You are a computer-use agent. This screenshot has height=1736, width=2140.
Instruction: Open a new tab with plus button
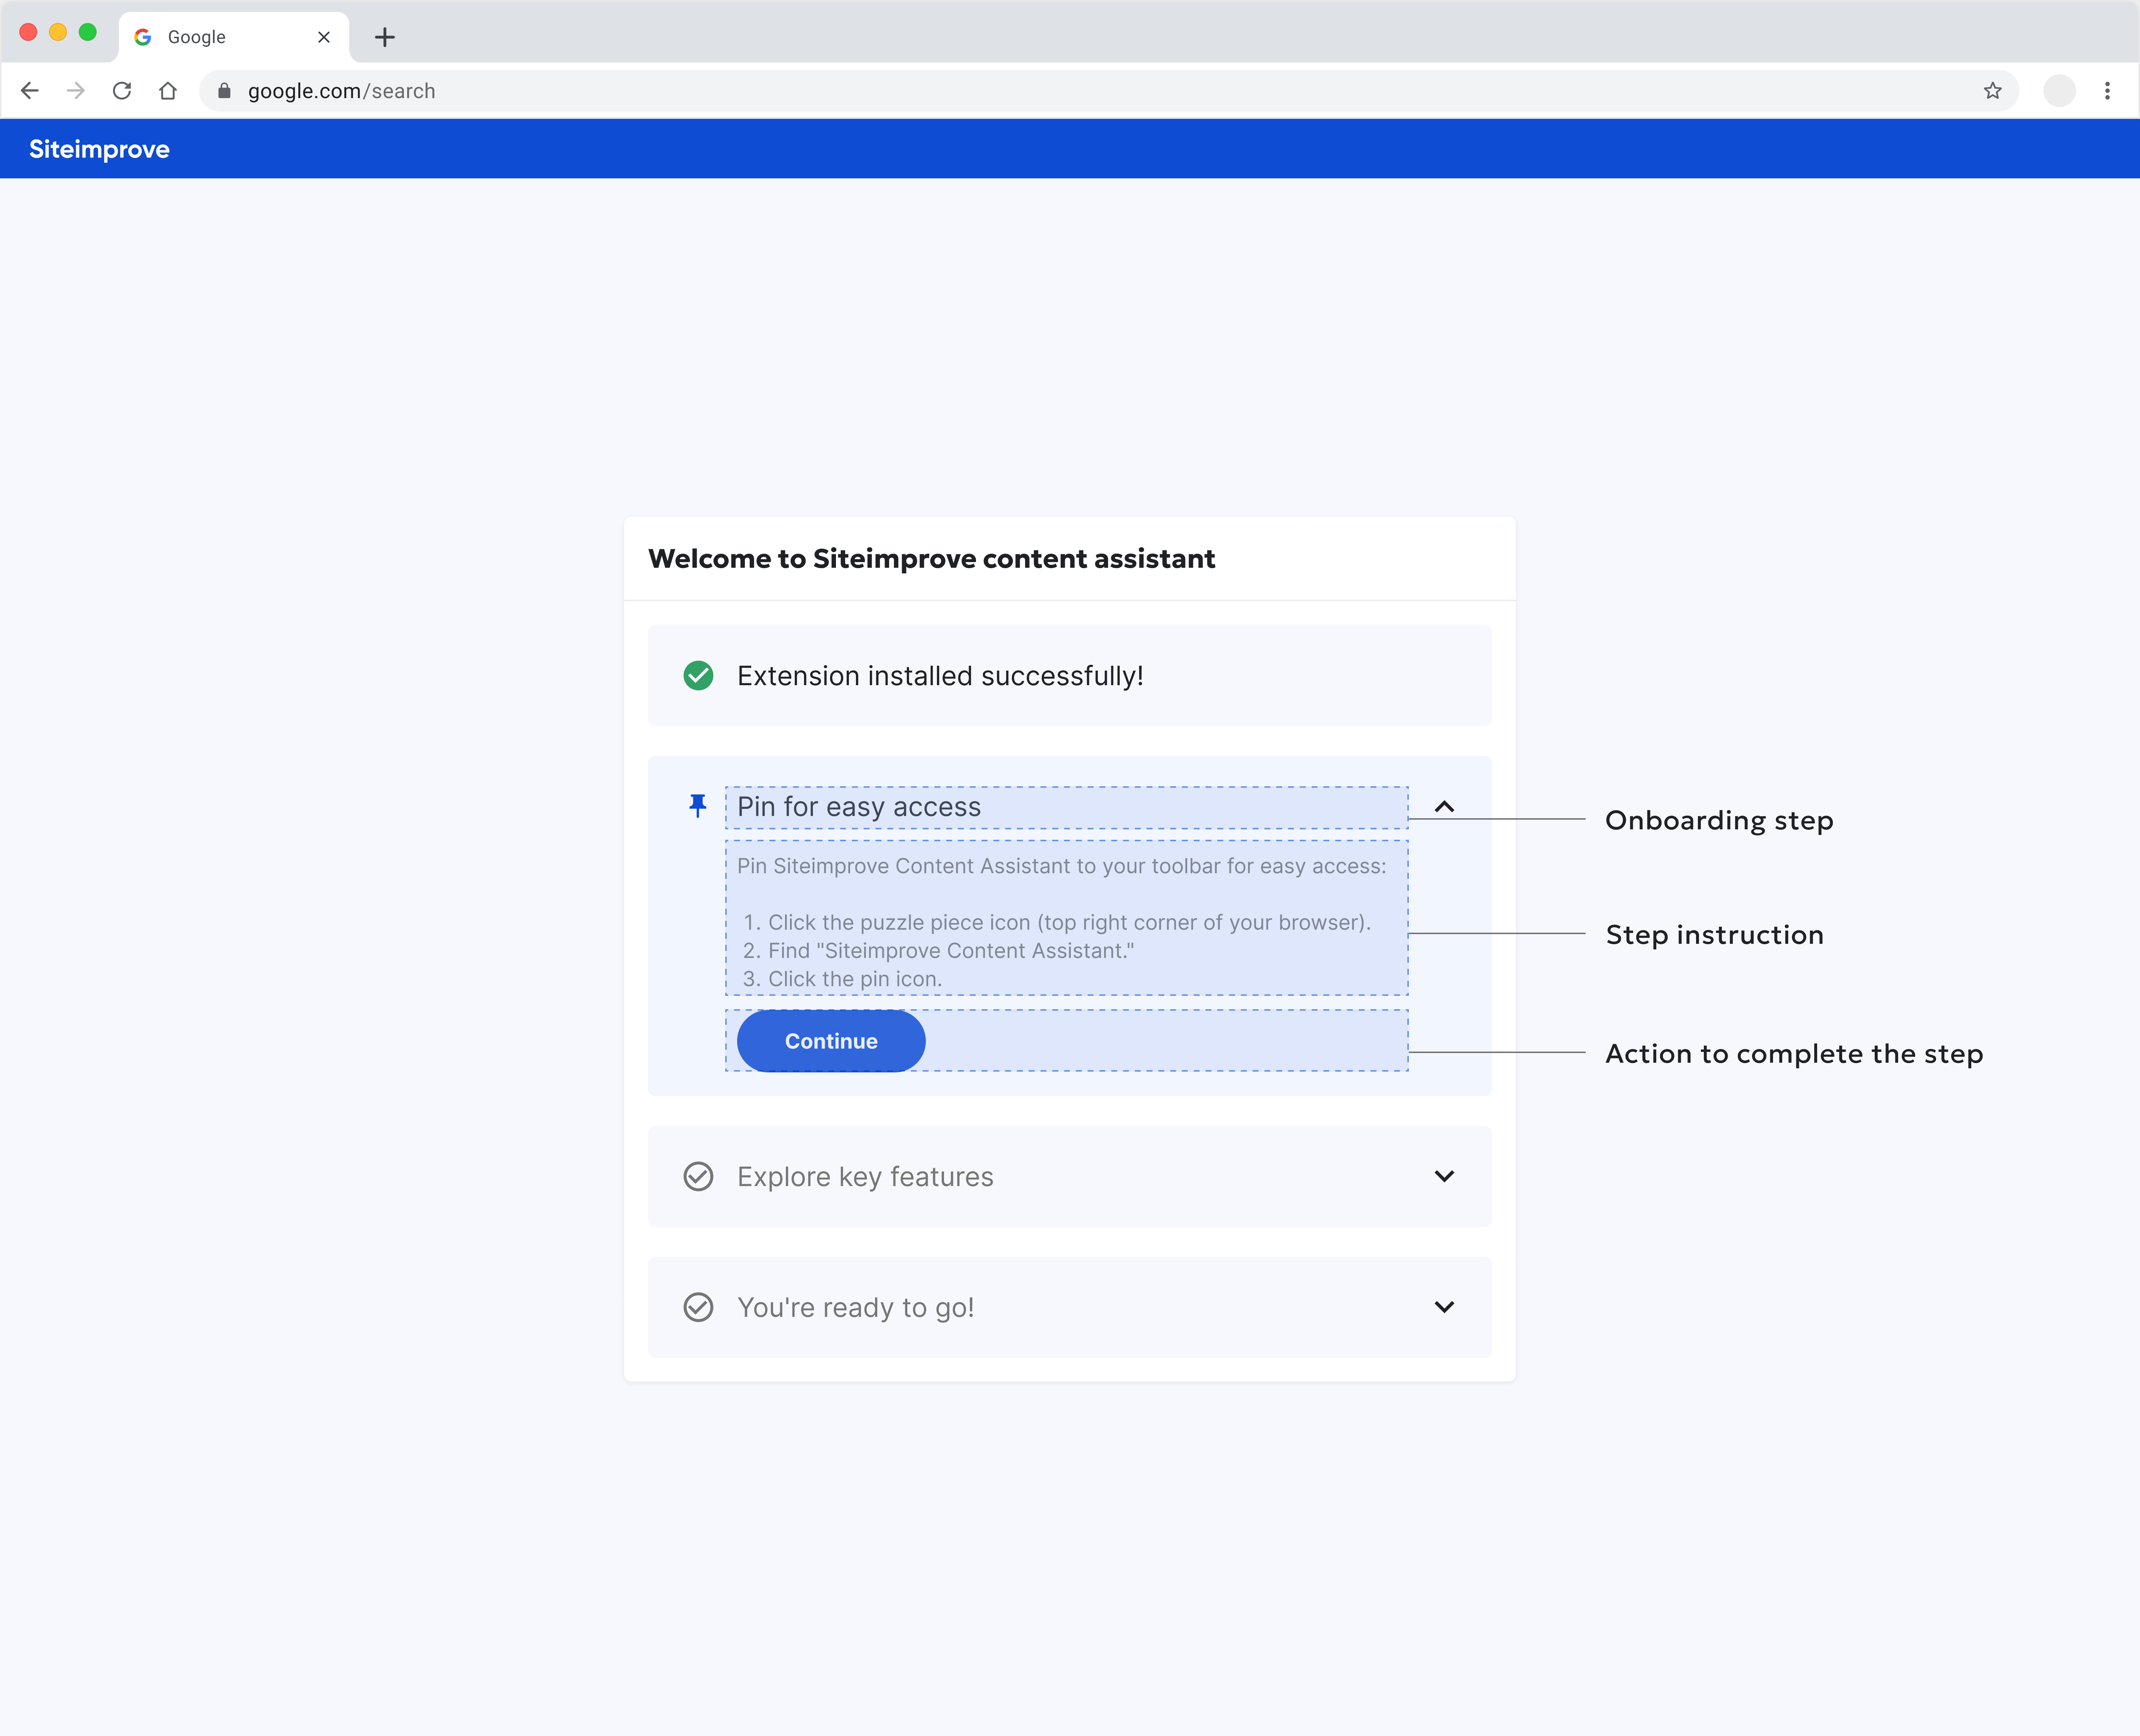point(385,38)
